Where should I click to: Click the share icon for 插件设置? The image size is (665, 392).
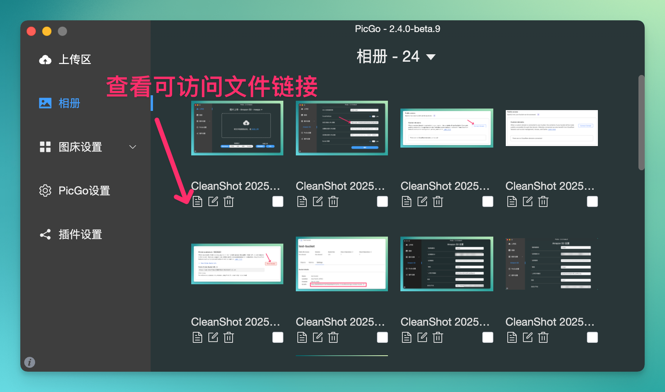pyautogui.click(x=45, y=234)
